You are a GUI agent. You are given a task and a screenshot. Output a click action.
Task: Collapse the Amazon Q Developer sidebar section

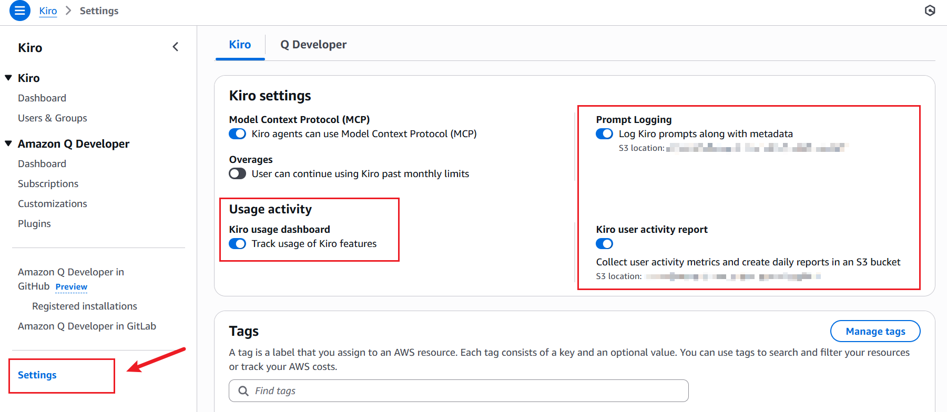tap(8, 143)
